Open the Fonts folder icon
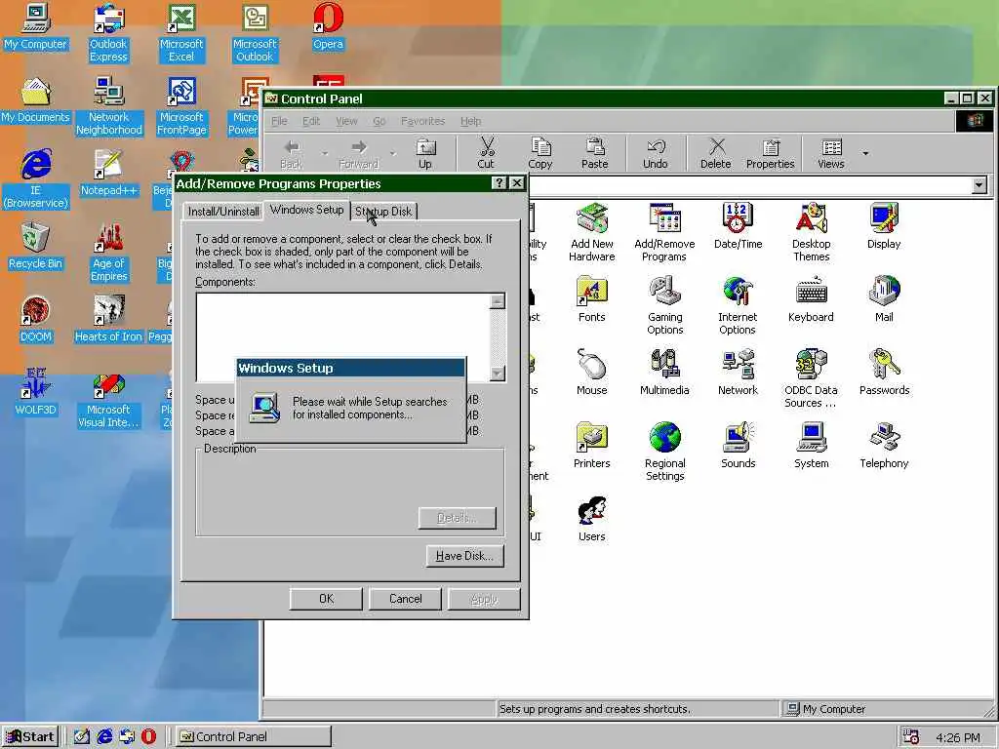Screen dimensions: 999x749 [592, 299]
